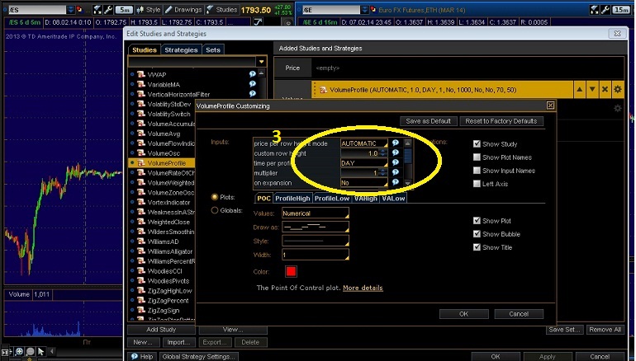Show help for multiplier input

(396, 172)
